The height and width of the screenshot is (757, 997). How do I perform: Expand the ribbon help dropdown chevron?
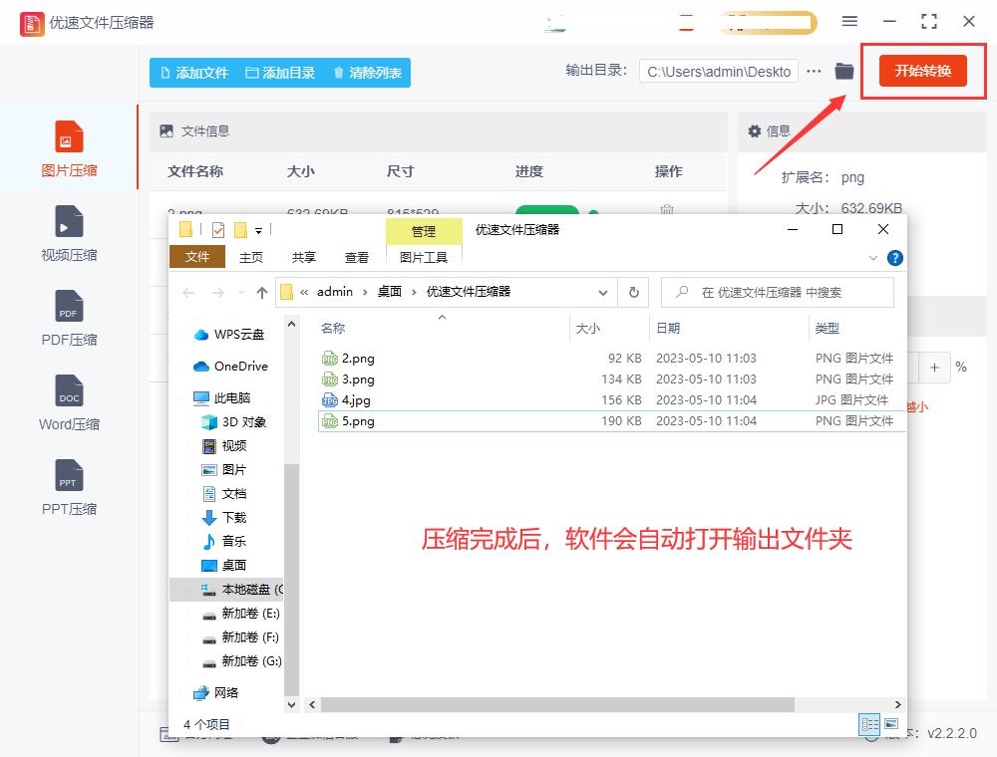point(873,257)
